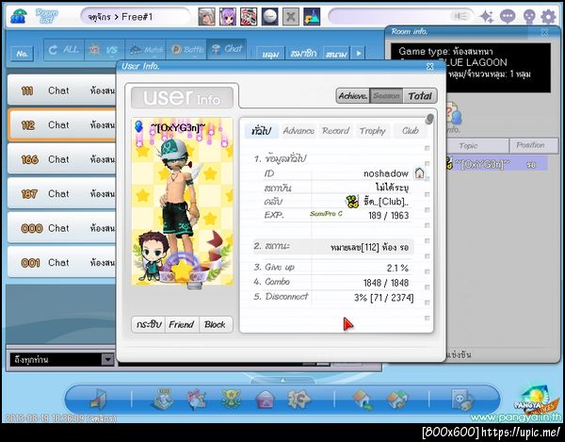
Task: Click the gold trophy icon in bottom bar
Action: tap(231, 399)
